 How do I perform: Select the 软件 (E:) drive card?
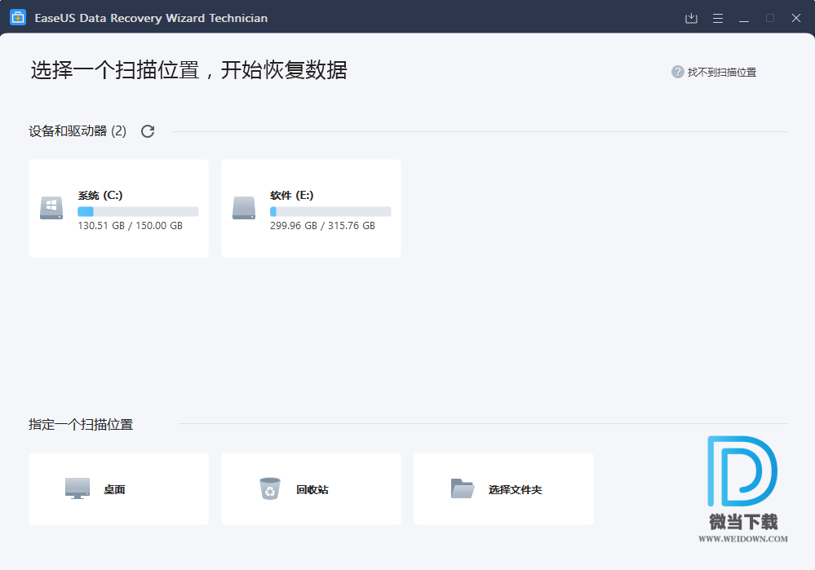tap(311, 209)
